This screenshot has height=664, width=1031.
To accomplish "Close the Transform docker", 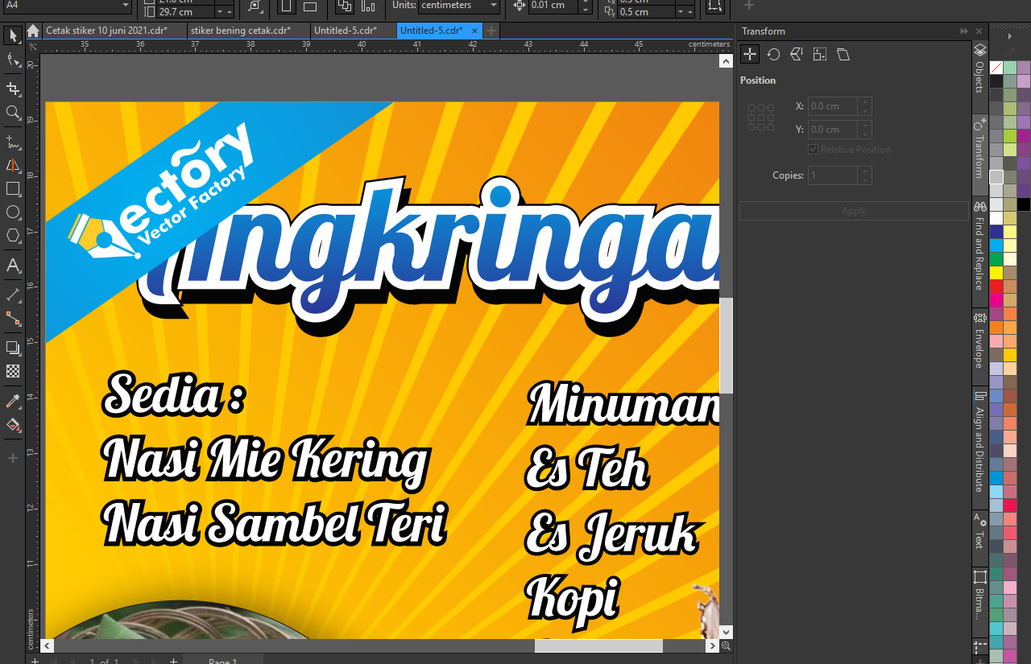I will click(x=978, y=31).
